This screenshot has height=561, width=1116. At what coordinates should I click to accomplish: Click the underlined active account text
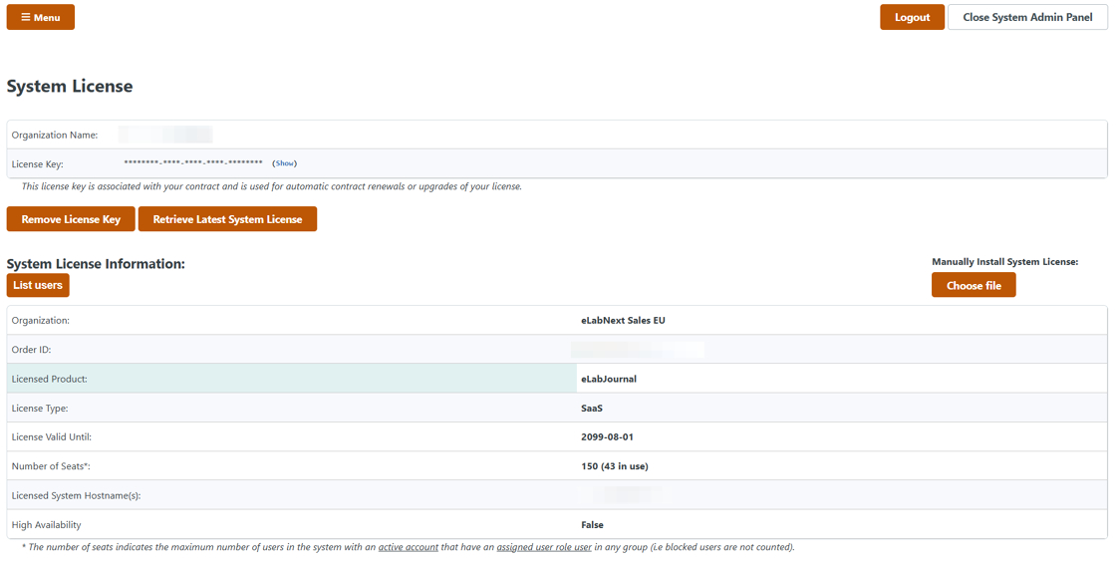pyautogui.click(x=408, y=547)
